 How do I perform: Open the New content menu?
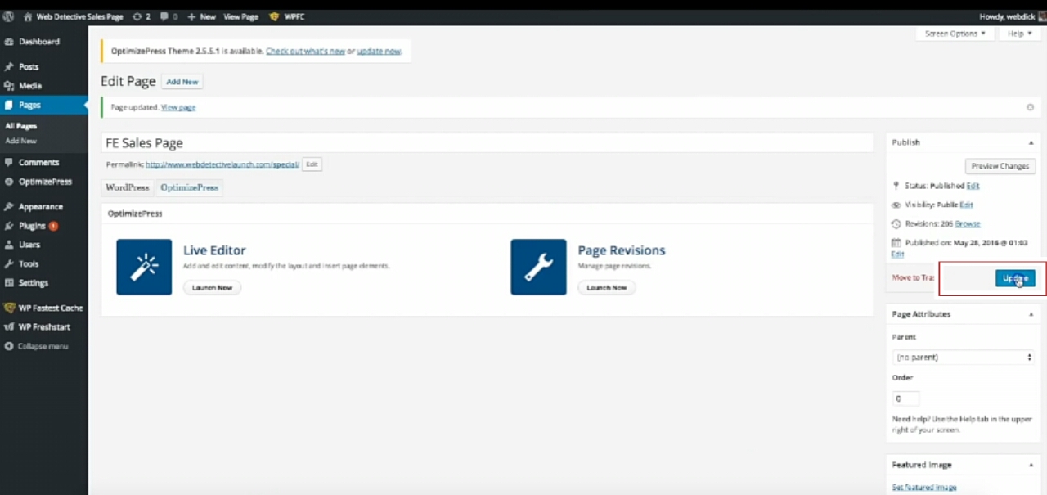[x=201, y=16]
